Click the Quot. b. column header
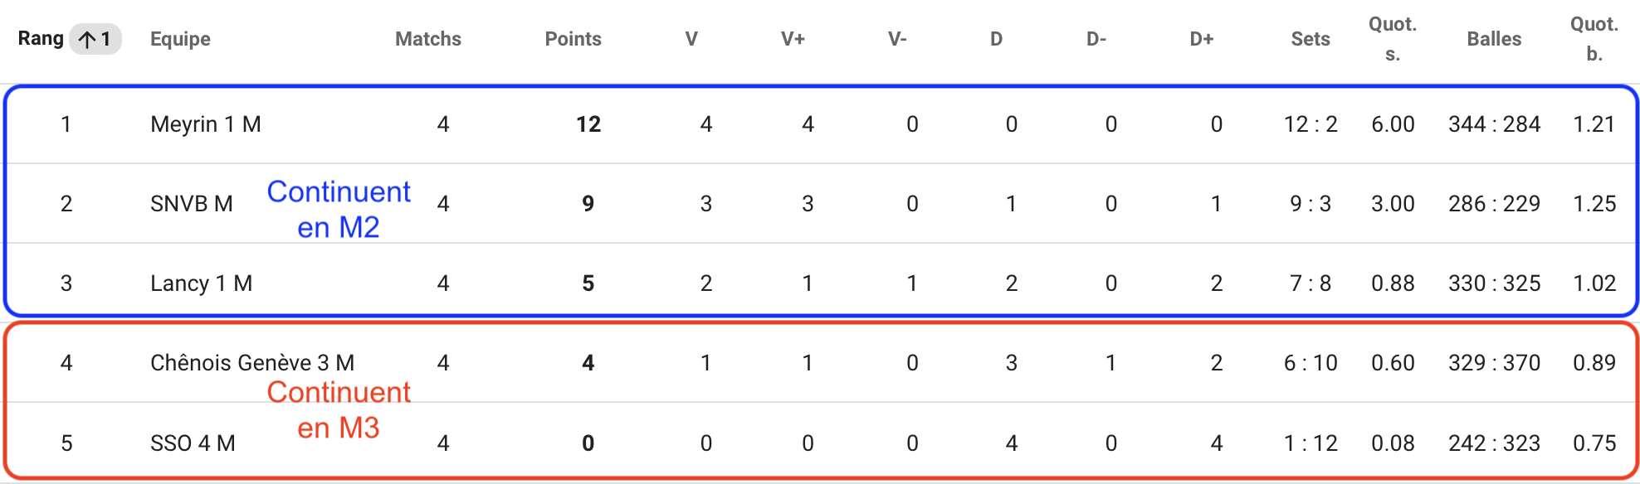The width and height of the screenshot is (1640, 484). tap(1594, 39)
